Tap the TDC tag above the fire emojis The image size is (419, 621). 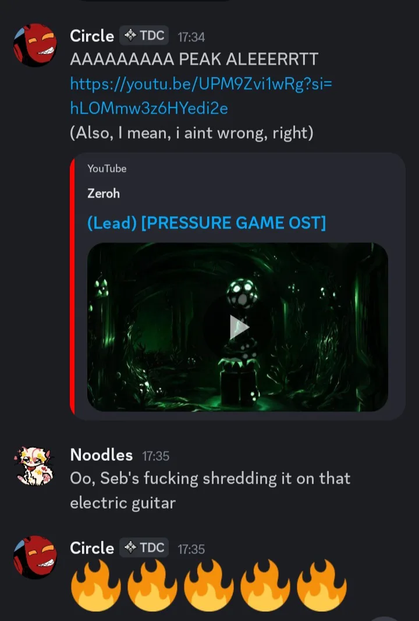(x=144, y=548)
